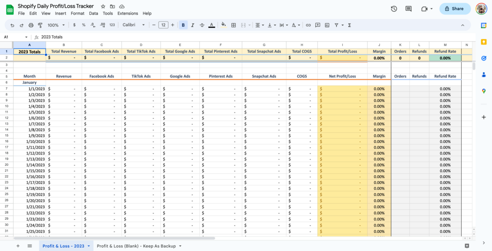Click the font size 12 field

click(x=163, y=25)
